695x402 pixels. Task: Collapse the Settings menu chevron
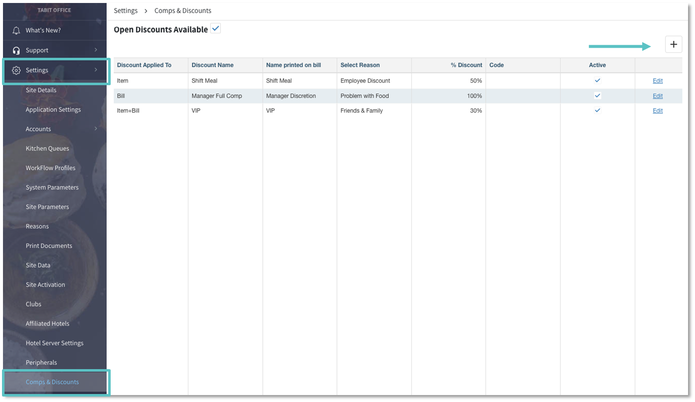[x=96, y=70]
